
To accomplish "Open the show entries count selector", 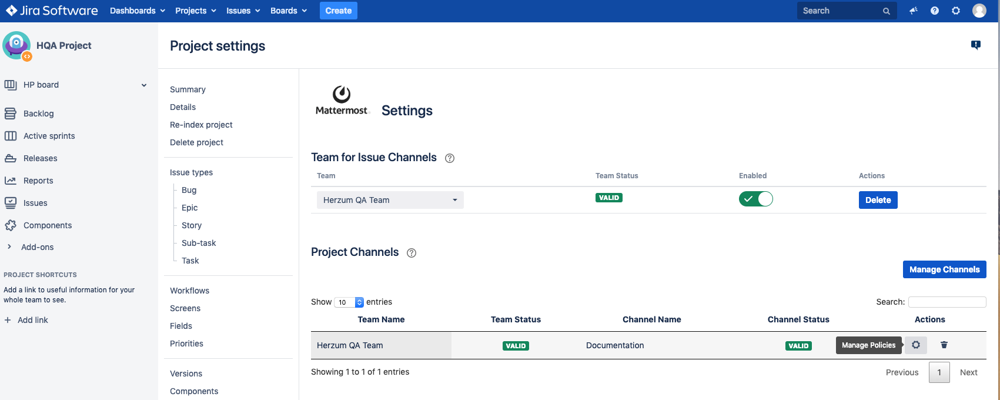I will [349, 302].
